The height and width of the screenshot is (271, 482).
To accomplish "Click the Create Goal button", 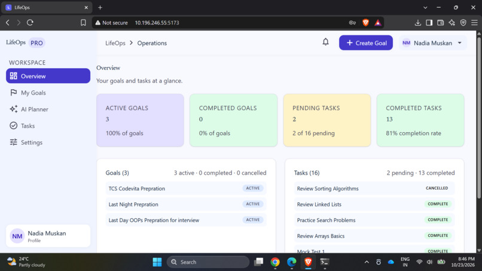I will (366, 42).
